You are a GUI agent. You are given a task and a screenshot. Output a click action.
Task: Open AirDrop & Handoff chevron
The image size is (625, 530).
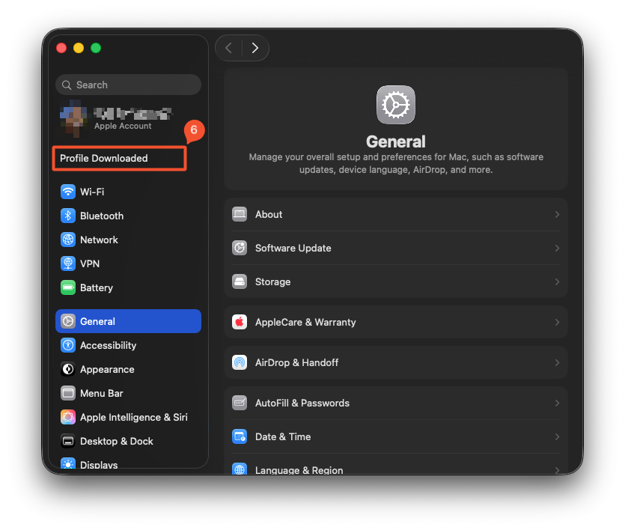pos(557,362)
